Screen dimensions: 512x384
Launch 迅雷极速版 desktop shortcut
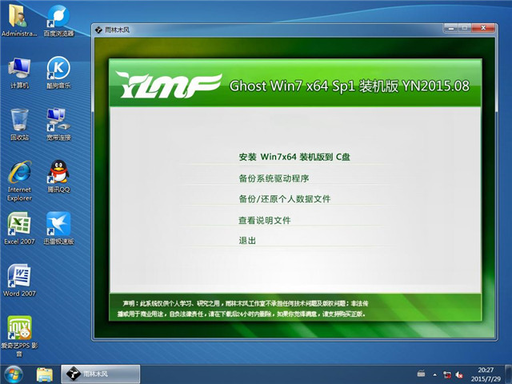coord(58,229)
